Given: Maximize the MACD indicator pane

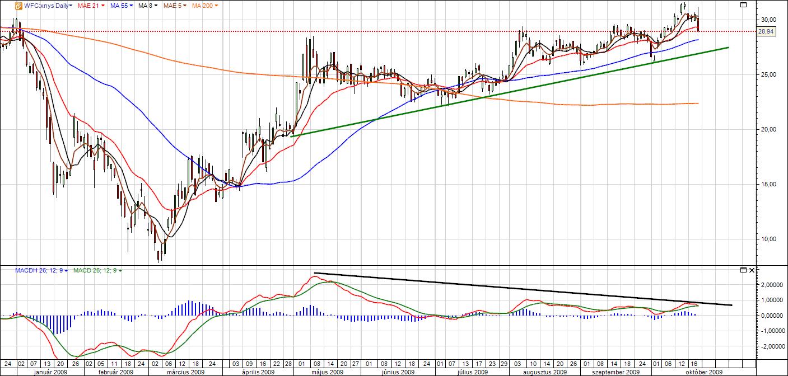Looking at the screenshot, I should click(x=743, y=270).
